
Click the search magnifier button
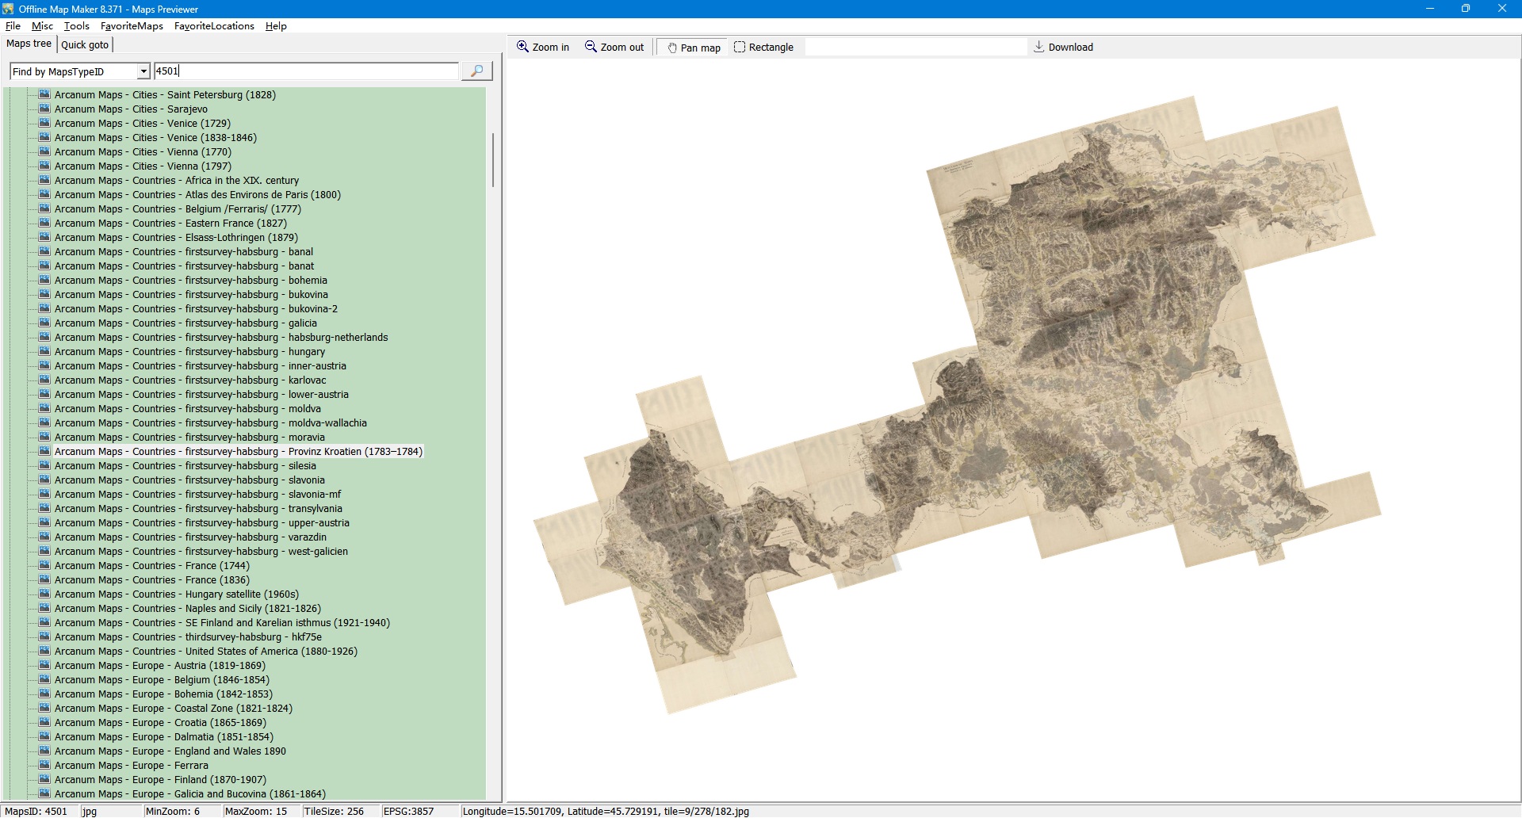[476, 71]
